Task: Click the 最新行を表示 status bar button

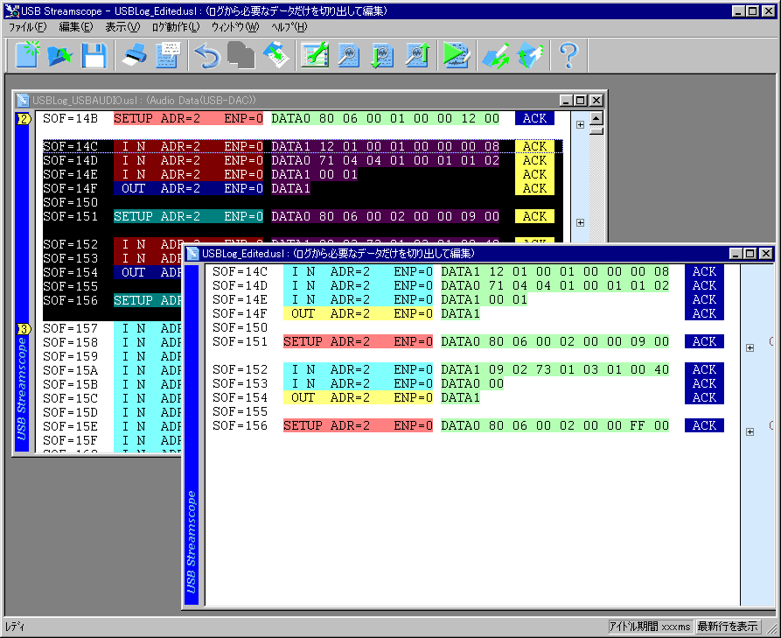Action: (x=728, y=627)
